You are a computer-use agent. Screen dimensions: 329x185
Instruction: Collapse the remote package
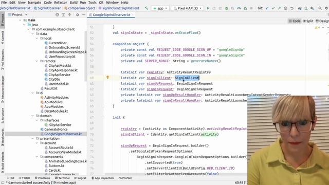37,61
